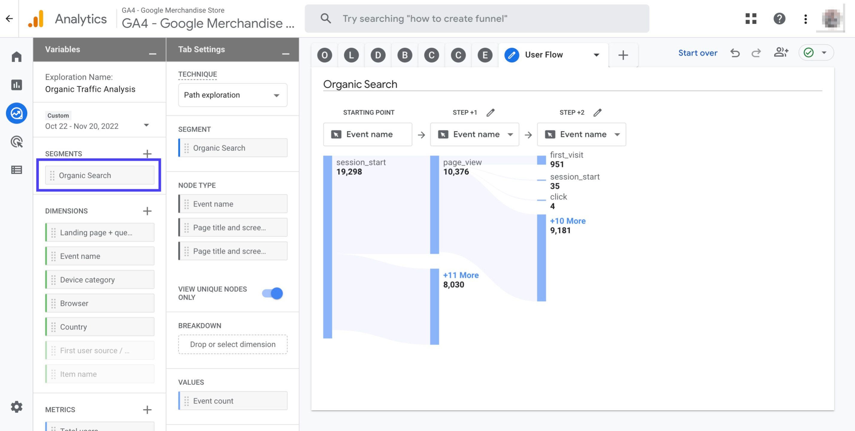Open Reports in left sidebar
Viewport: 855px width, 431px height.
tap(16, 85)
